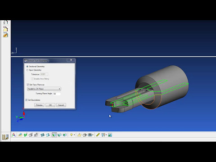216x162 pixels.
Task: Click the middle teal box display icon
Action: [59, 135]
